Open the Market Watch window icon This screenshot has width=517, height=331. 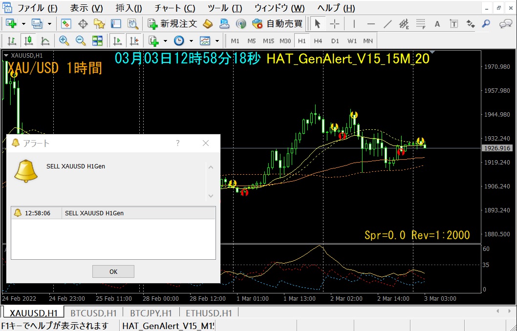[66, 24]
